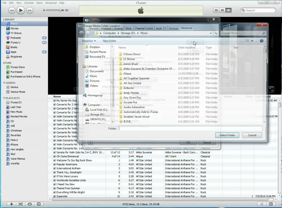The width and height of the screenshot is (282, 208).
Task: Expand the Computer breadcrumb arrow
Action: (118, 33)
